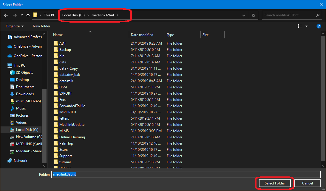This screenshot has height=191, width=326.
Task: Open the Recent locations dropdown arrow
Action: [x=22, y=15]
